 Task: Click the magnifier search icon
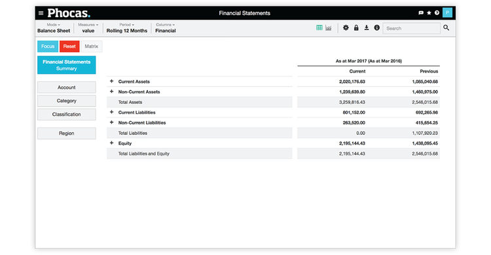coord(446,28)
